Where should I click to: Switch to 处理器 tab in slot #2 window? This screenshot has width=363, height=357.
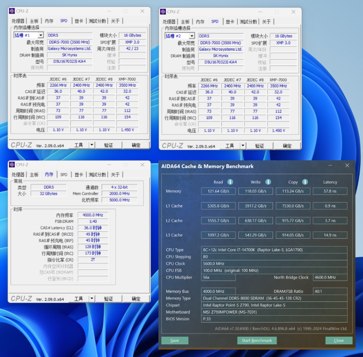pyautogui.click(x=169, y=22)
